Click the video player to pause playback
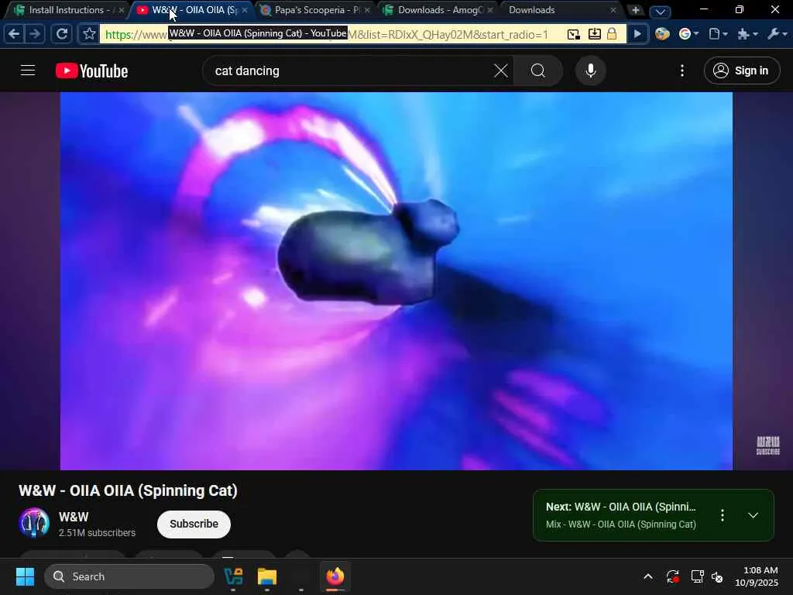Viewport: 793px width, 595px height. tap(396, 280)
